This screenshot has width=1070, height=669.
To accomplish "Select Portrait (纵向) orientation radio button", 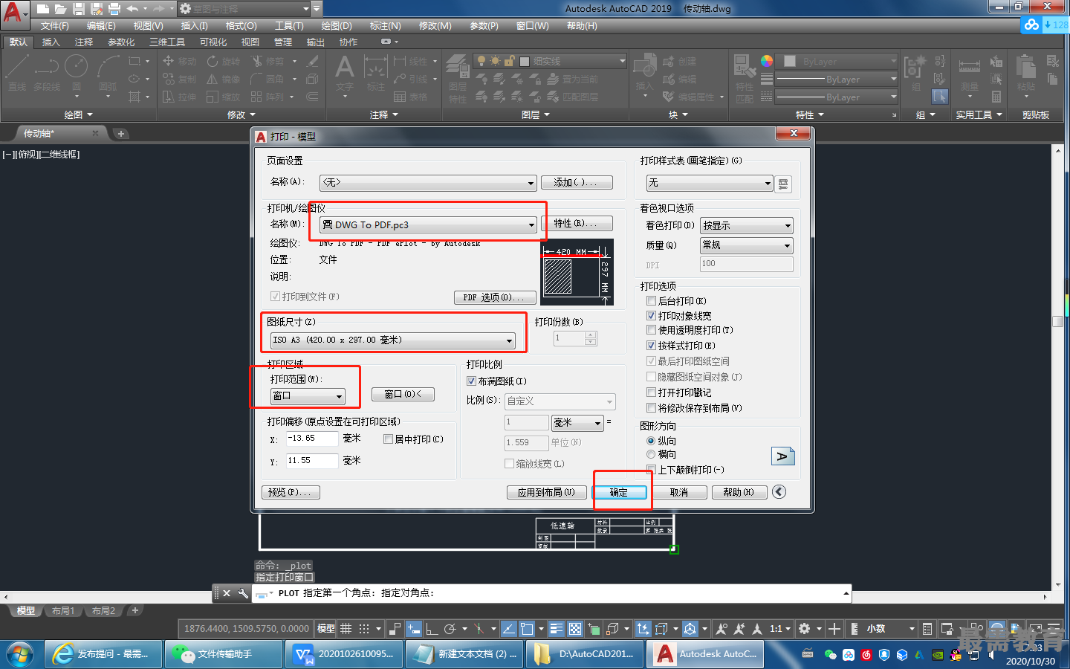I will point(651,441).
